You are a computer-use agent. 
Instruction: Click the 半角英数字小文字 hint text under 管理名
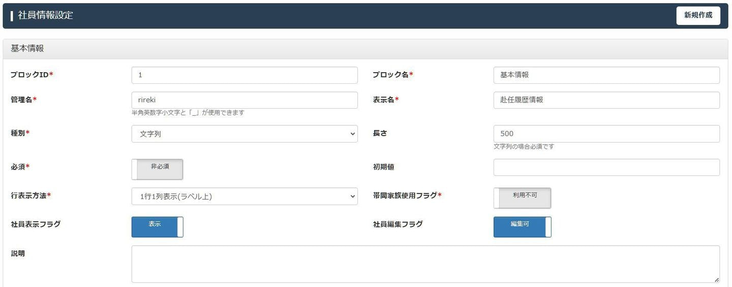[188, 113]
